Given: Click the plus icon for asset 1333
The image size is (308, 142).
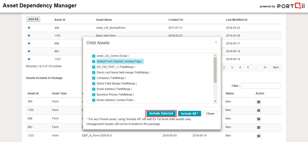Looking at the screenshot, I should 29,59.
